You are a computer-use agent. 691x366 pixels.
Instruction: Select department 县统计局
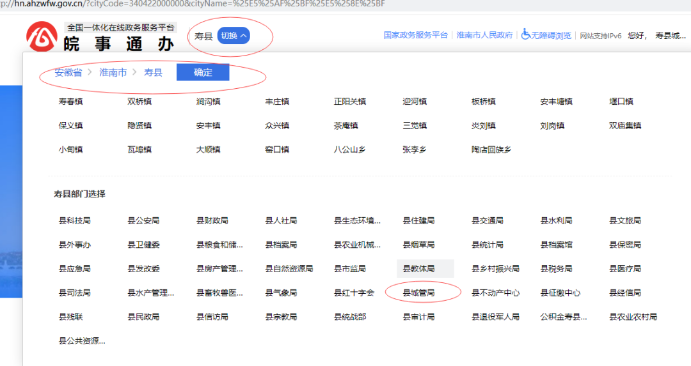(x=488, y=245)
